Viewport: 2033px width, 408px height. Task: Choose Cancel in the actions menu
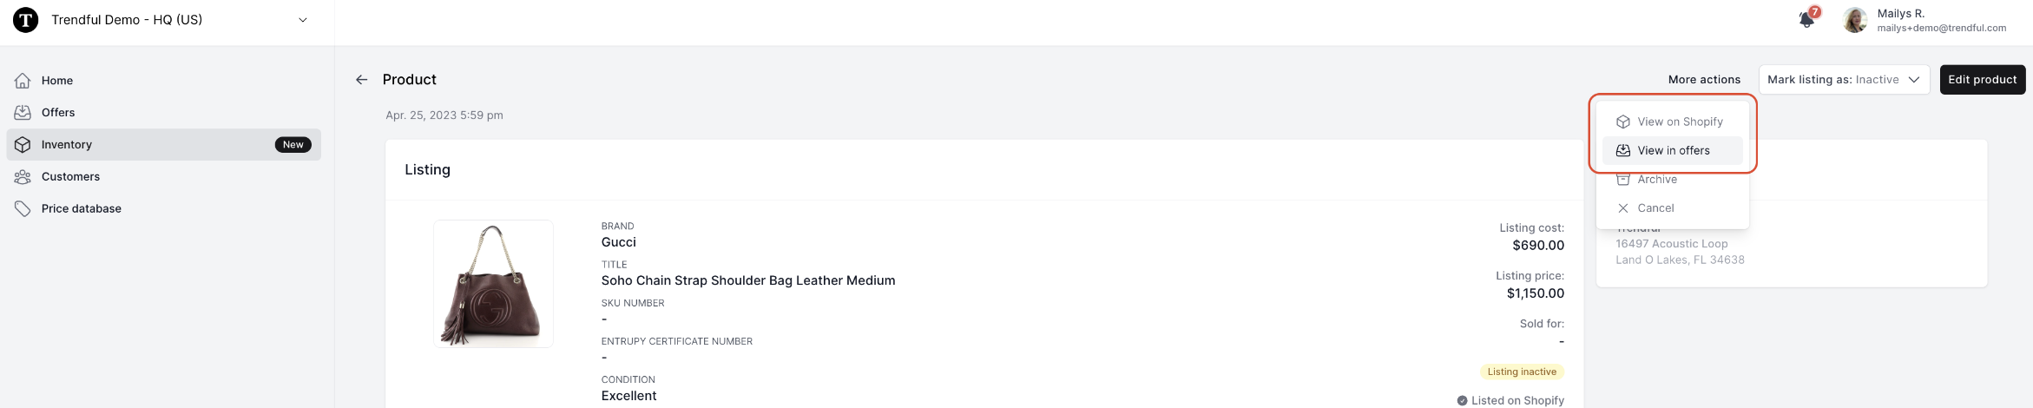[1672, 208]
